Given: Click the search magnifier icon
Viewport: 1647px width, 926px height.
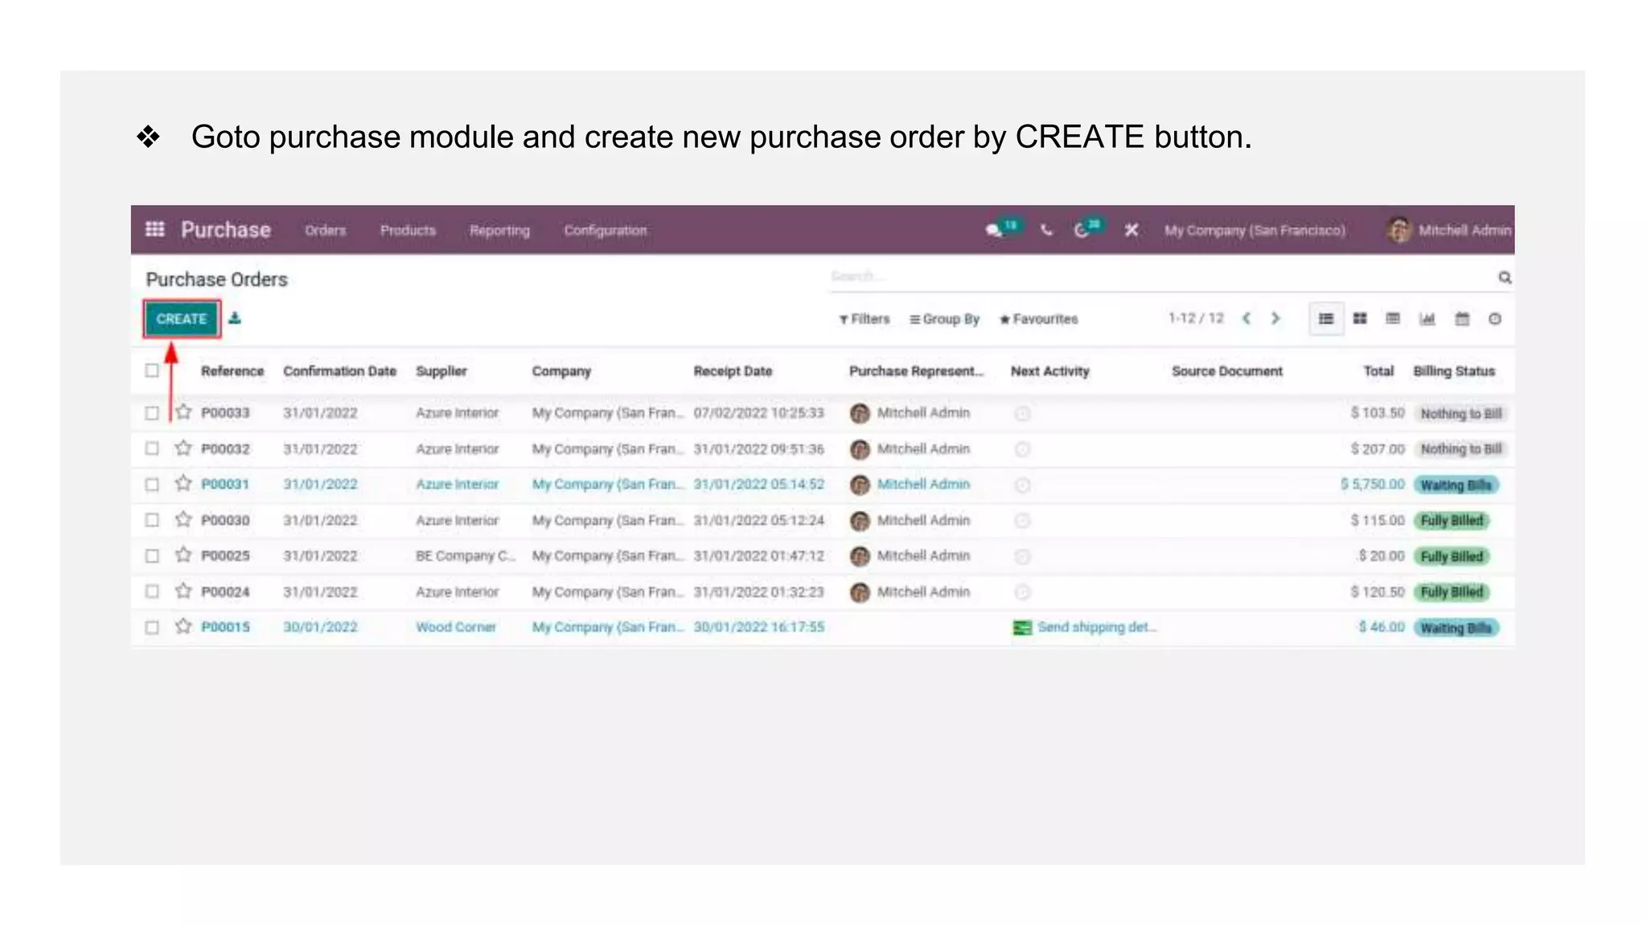Looking at the screenshot, I should click(1504, 277).
